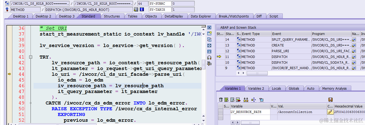The image size is (365, 125).
Task: Select the Standard tab
Action: [88, 16]
